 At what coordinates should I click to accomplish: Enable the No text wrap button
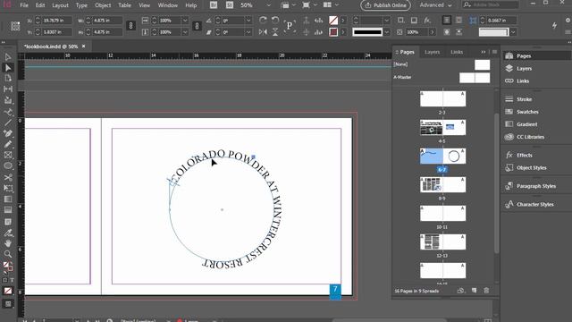[x=447, y=21]
